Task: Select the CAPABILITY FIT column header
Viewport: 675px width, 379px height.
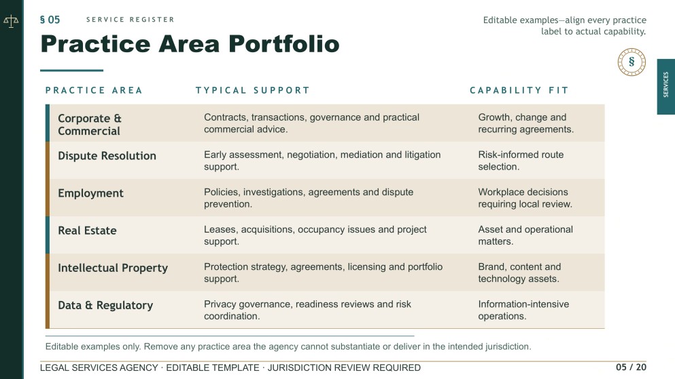Action: [519, 90]
